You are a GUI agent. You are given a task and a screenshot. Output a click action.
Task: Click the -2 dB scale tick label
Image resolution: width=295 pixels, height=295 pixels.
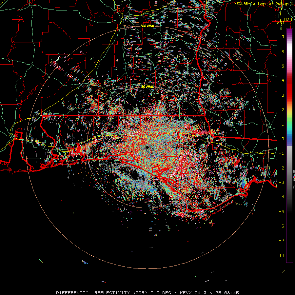pyautogui.click(x=282, y=168)
